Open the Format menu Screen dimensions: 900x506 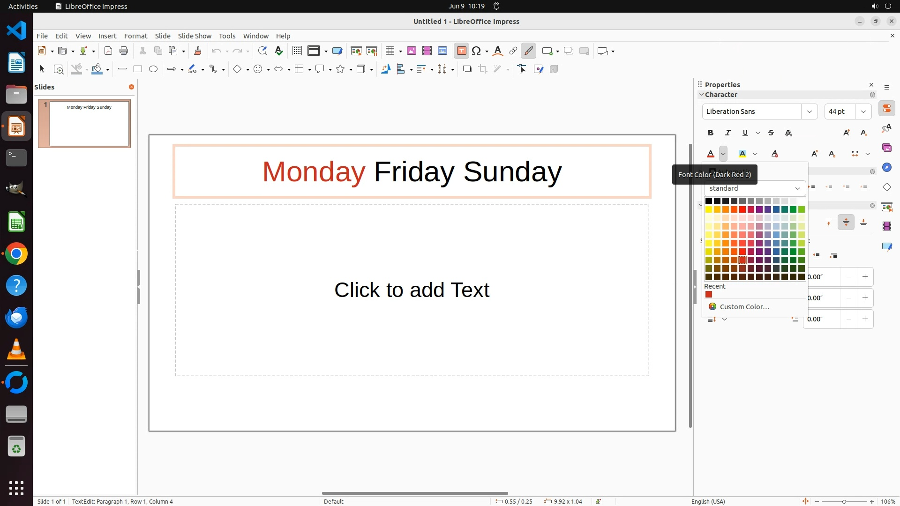tap(135, 36)
